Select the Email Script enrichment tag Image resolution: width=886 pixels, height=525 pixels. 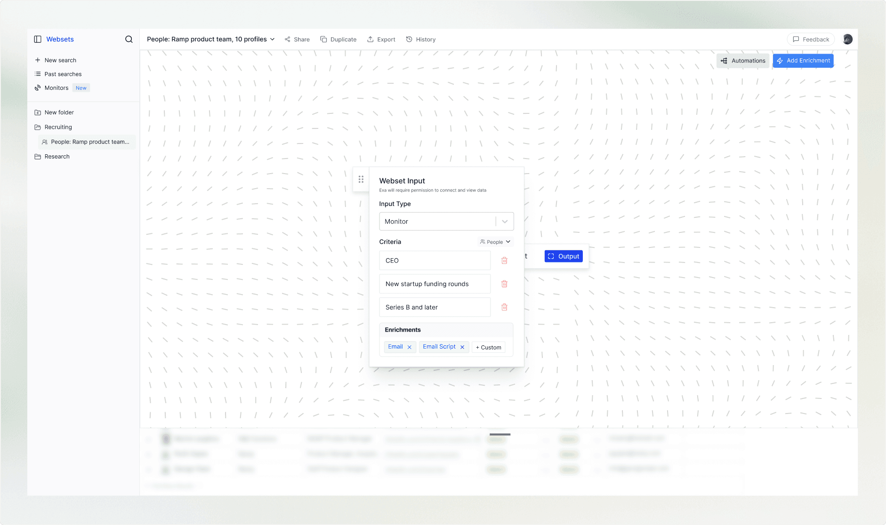click(x=439, y=347)
